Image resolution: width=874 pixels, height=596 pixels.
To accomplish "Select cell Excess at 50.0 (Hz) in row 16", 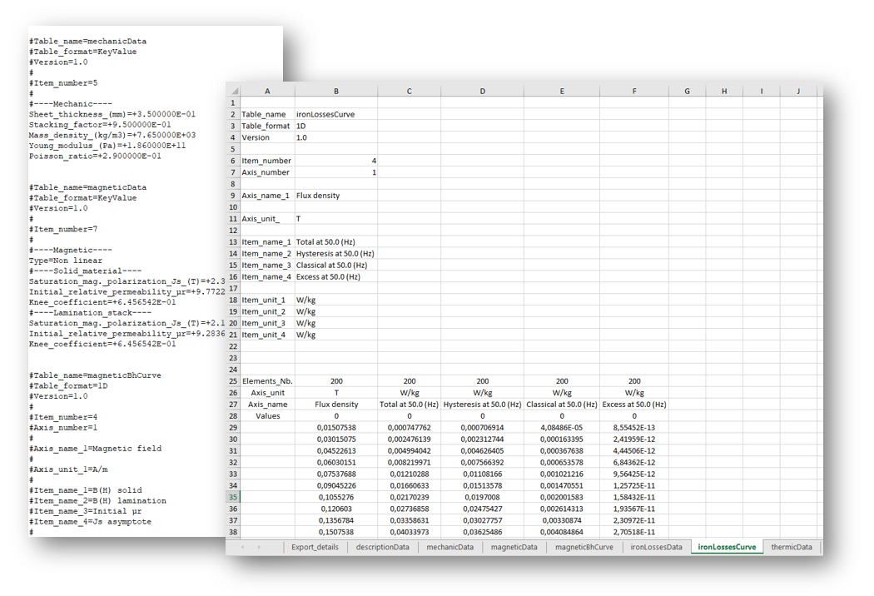I will tap(336, 276).
